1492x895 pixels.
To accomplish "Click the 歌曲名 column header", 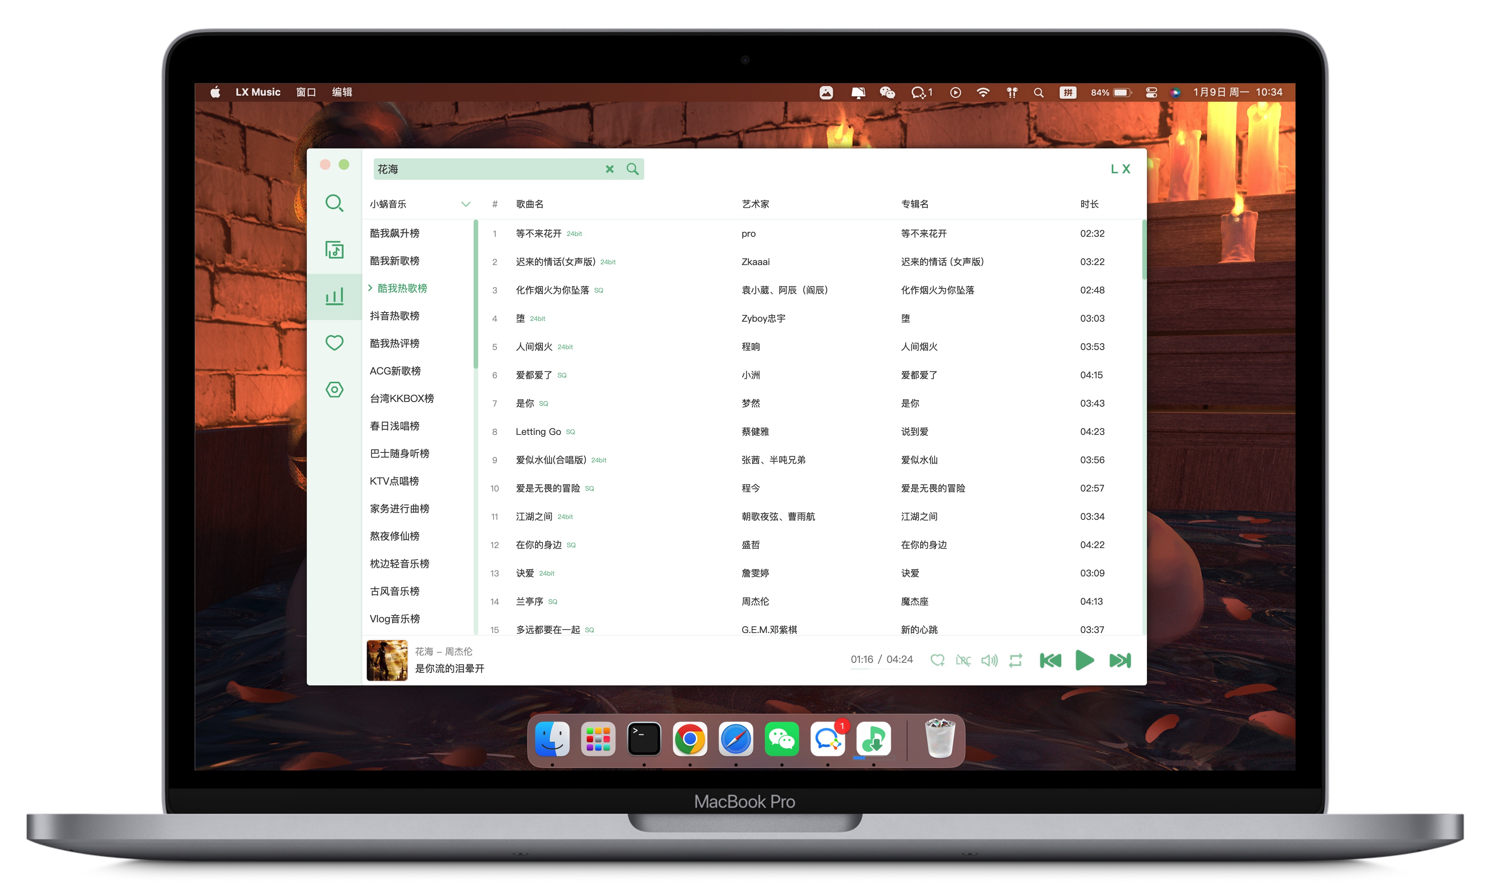I will 529,204.
